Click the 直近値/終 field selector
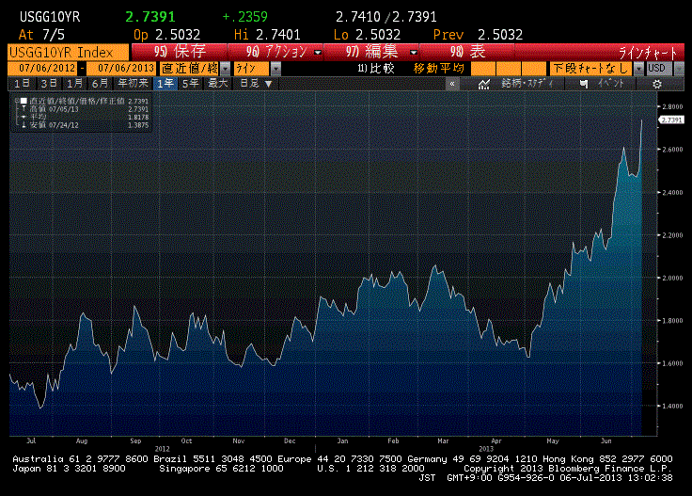Image resolution: width=692 pixels, height=496 pixels. click(190, 69)
